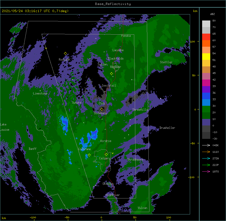Click the 18TS legend text
Viewport: 226px width, 221px height.
pyautogui.click(x=216, y=171)
